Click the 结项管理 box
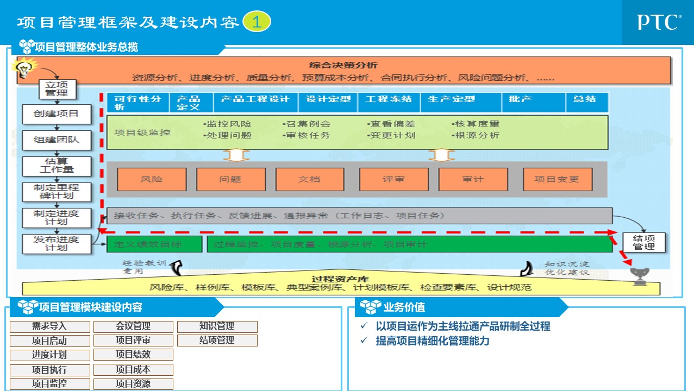This screenshot has width=694, height=391. pos(643,242)
